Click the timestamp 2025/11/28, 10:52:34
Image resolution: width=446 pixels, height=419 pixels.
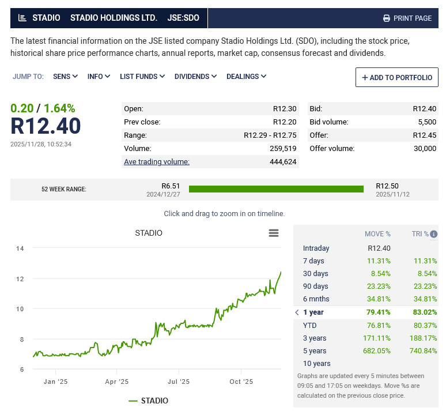coord(41,144)
